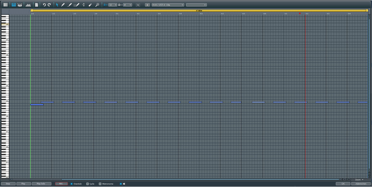Select the note starting just before 2:2
The width and height of the screenshot is (372, 187).
(x=47, y=102)
